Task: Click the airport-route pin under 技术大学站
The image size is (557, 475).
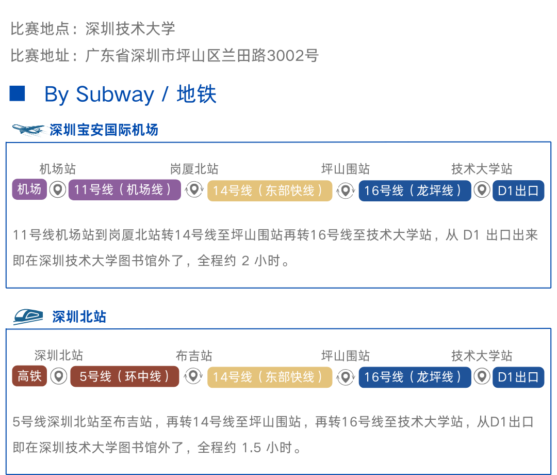Action: click(x=482, y=190)
